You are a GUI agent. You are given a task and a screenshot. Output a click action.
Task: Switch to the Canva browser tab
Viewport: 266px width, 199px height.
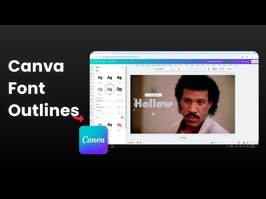(x=102, y=53)
